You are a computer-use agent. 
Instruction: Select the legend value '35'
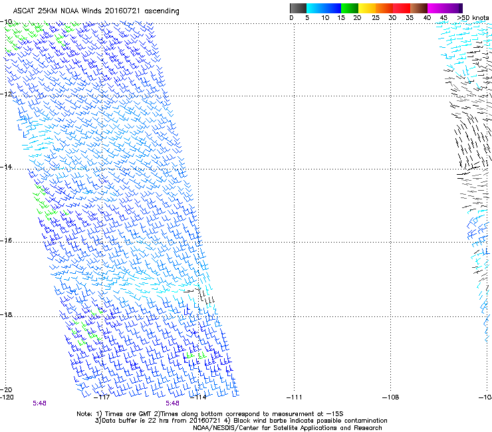click(x=410, y=18)
